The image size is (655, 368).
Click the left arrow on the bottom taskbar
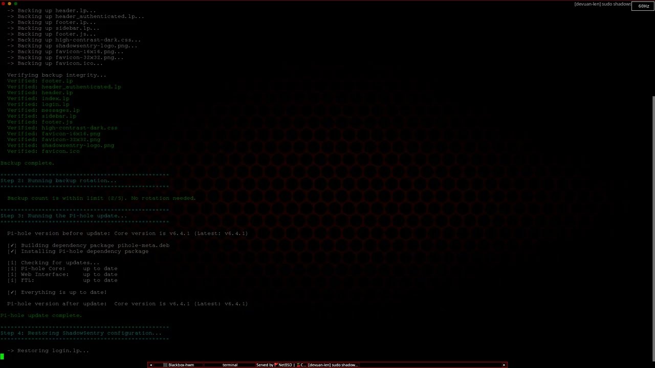pyautogui.click(x=150, y=365)
